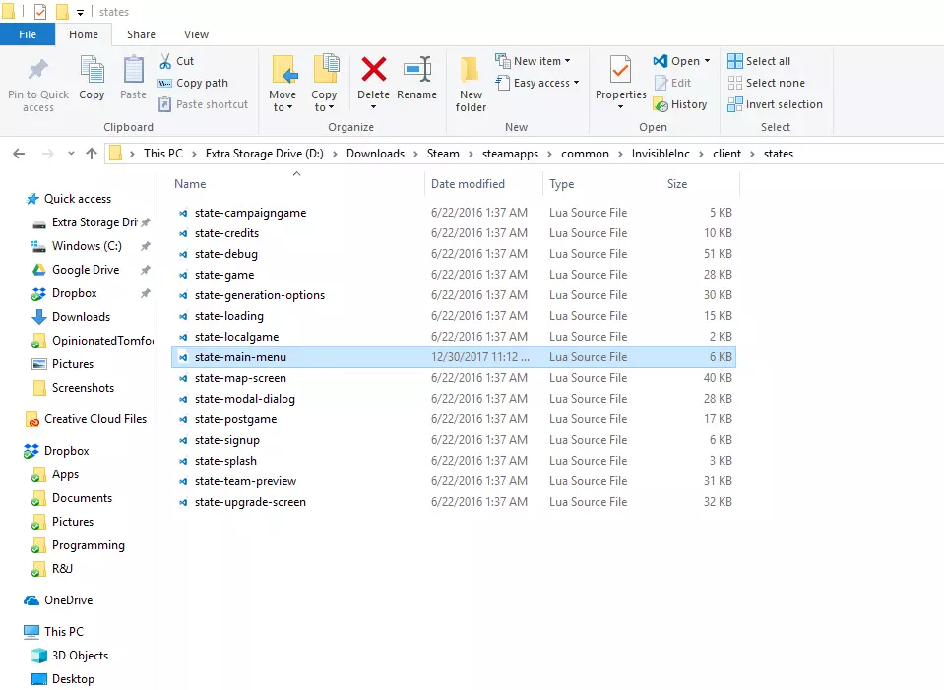Click pin icon beside Dropbox quick access
The height and width of the screenshot is (690, 944).
145,293
